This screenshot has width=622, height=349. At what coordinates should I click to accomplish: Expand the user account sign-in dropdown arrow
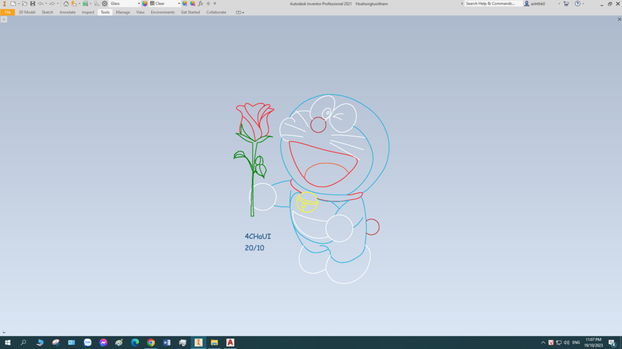(559, 4)
